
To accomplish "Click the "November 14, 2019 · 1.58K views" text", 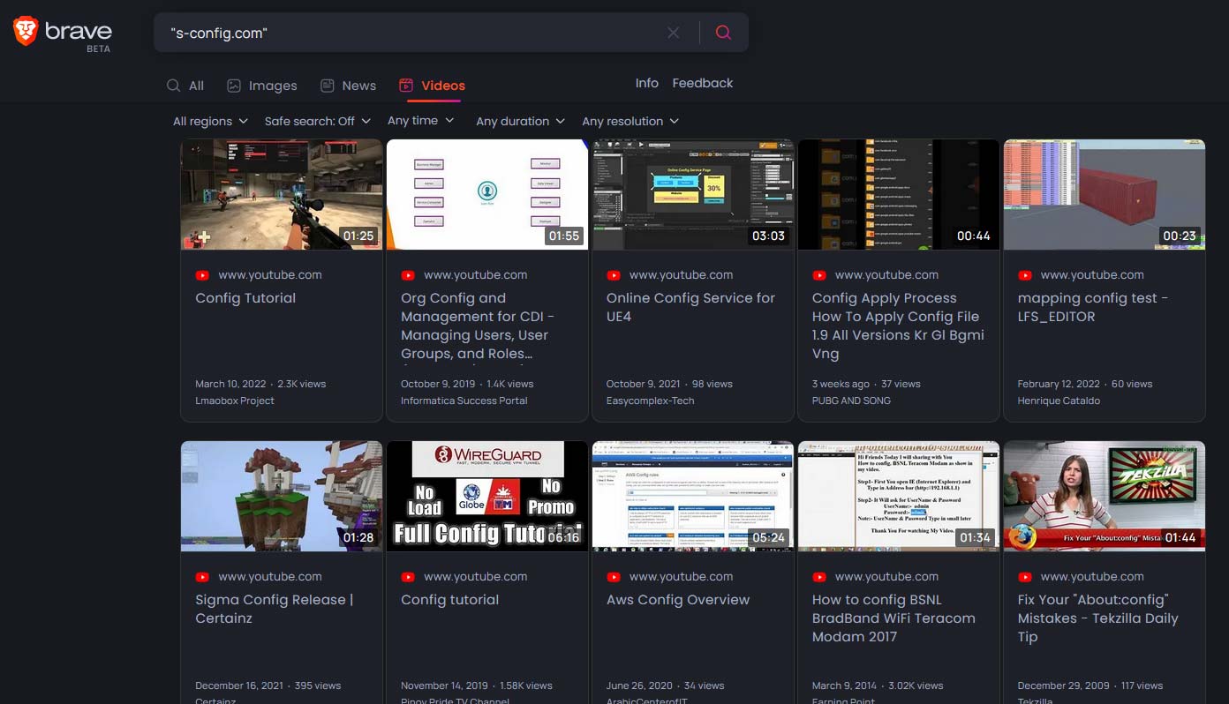I will (x=477, y=685).
